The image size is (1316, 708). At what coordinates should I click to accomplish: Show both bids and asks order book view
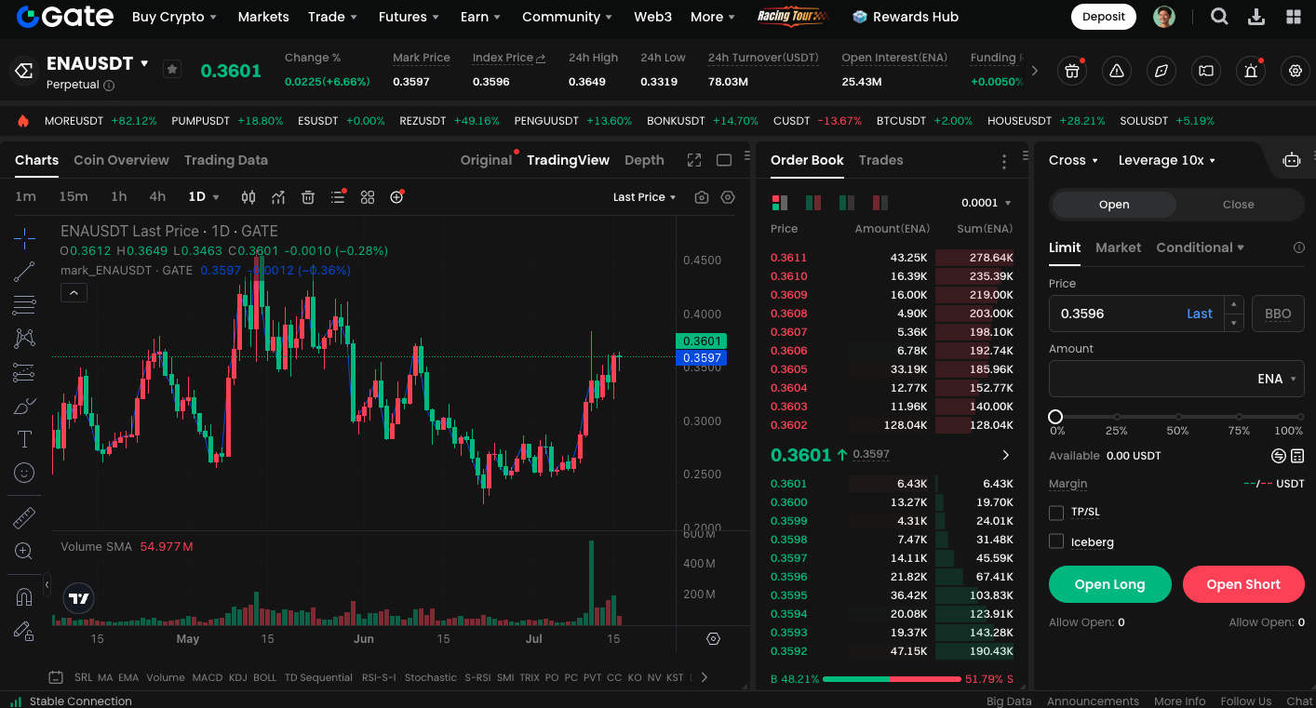(780, 202)
